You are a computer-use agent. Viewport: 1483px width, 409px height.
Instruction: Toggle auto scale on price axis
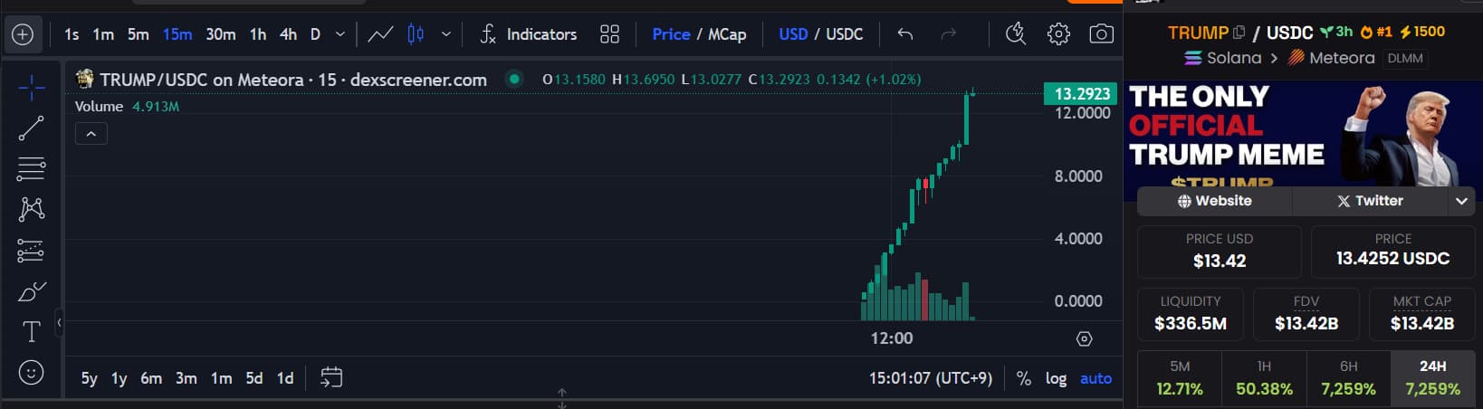point(1096,378)
